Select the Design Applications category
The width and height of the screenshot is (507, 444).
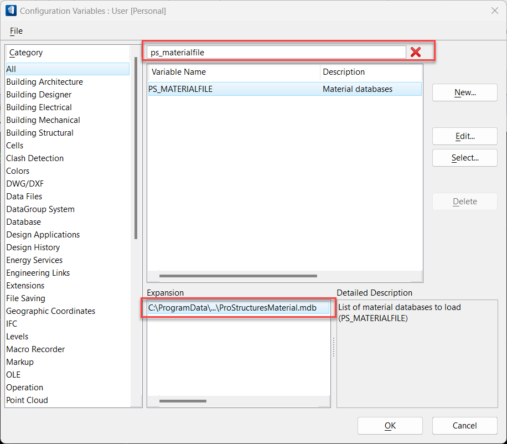43,234
